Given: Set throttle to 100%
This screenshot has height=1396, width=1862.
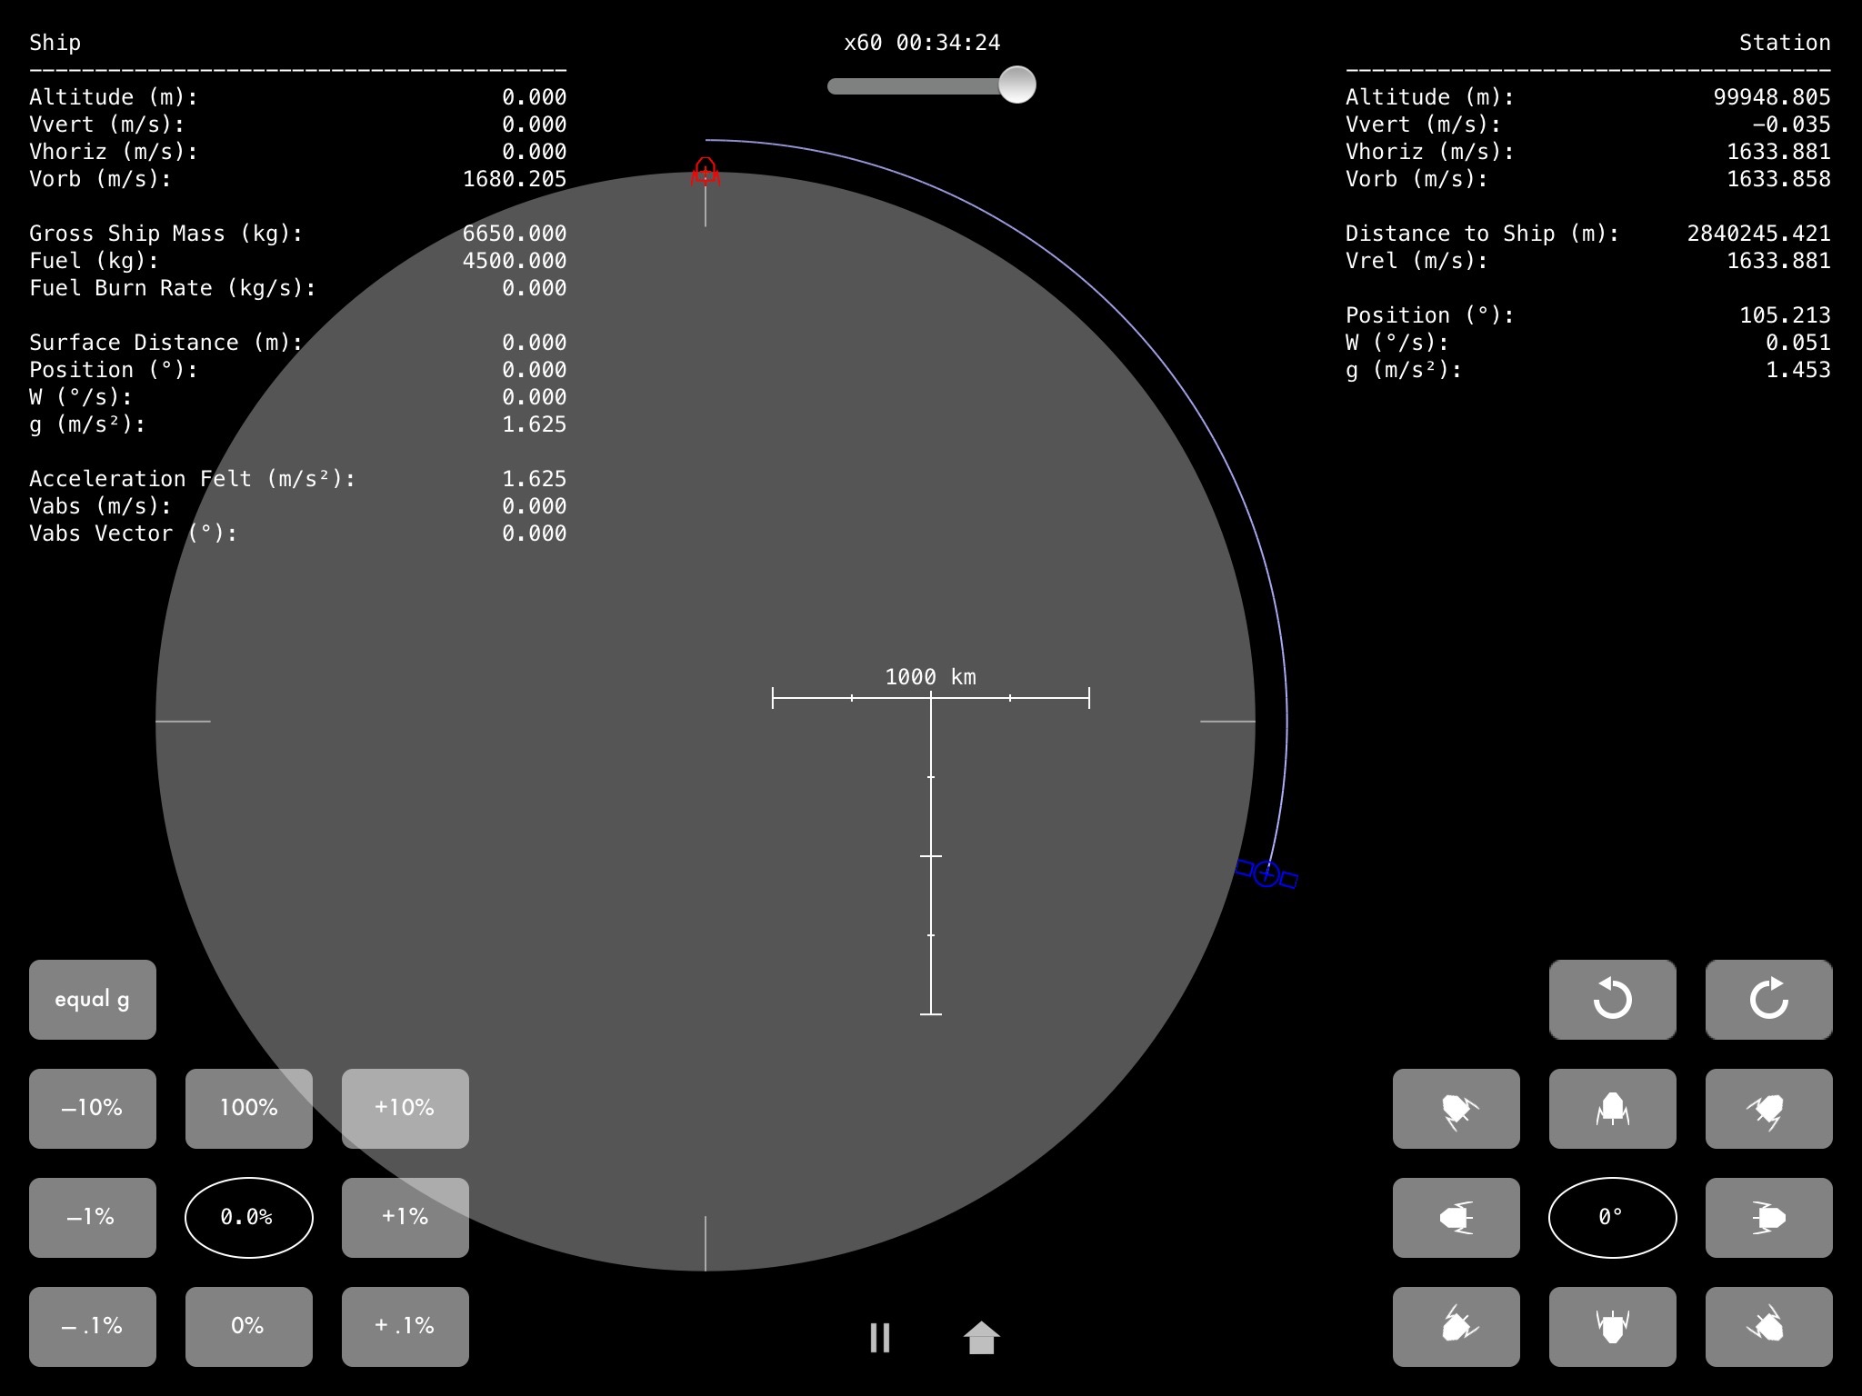Looking at the screenshot, I should [x=248, y=1108].
